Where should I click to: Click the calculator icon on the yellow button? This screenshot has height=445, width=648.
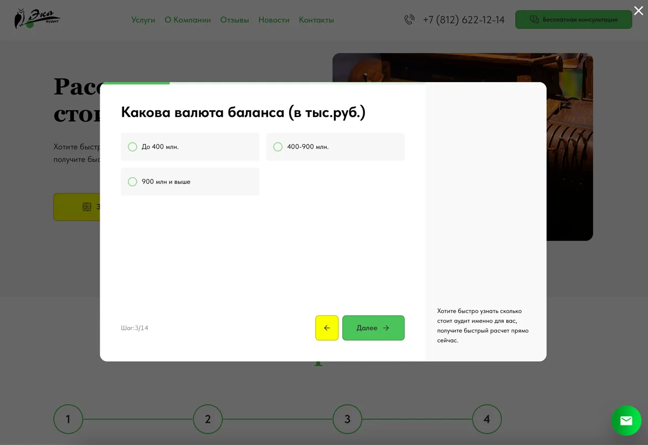(x=87, y=207)
